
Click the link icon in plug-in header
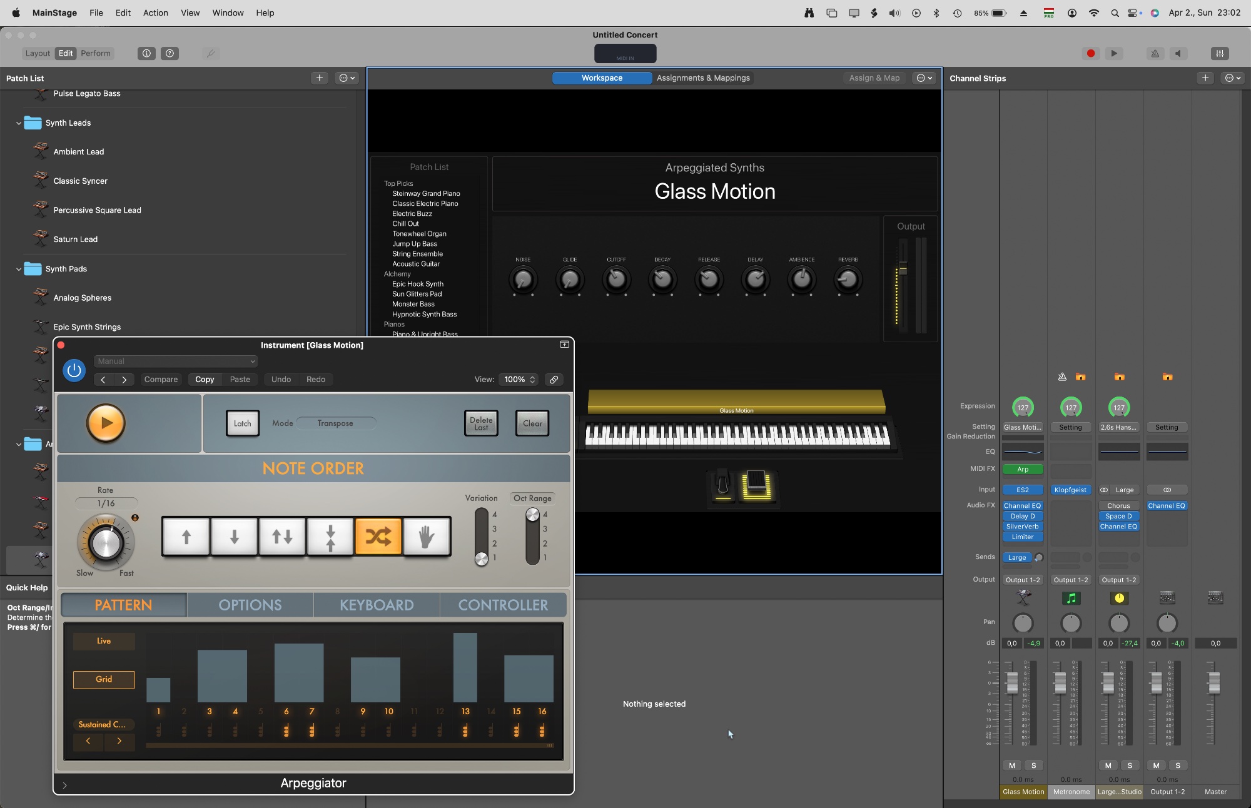click(x=554, y=380)
